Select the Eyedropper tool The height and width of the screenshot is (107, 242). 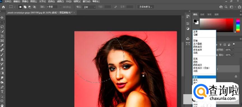coord(2,45)
